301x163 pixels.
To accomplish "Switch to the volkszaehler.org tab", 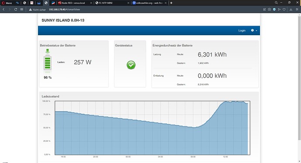I will pos(148,3).
